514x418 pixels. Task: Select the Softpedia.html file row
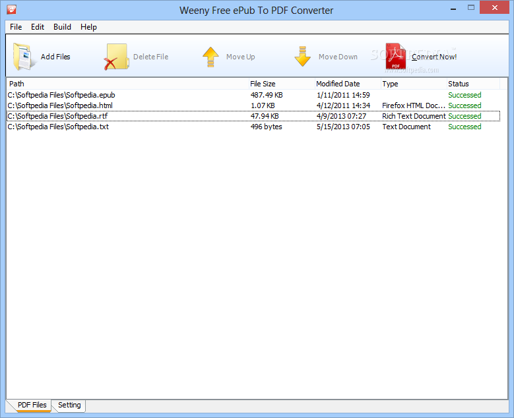tap(253, 105)
